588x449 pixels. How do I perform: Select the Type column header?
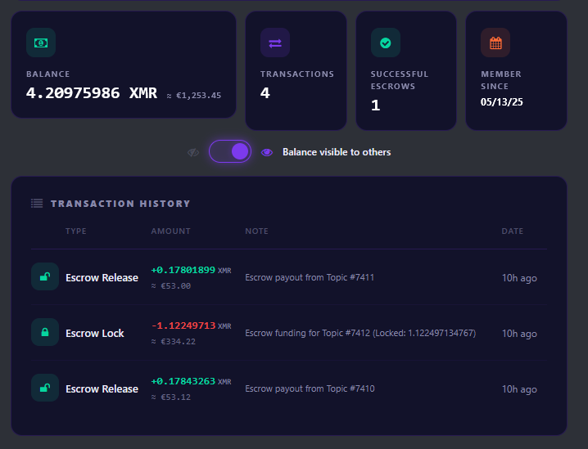click(76, 231)
